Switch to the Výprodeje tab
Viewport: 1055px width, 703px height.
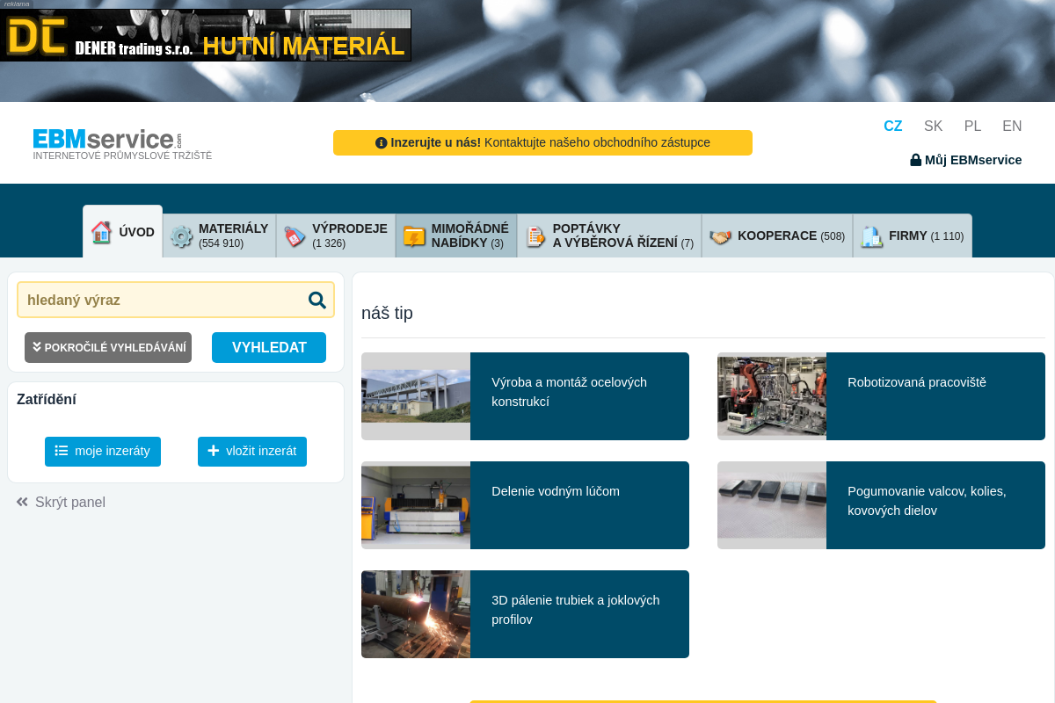(336, 236)
